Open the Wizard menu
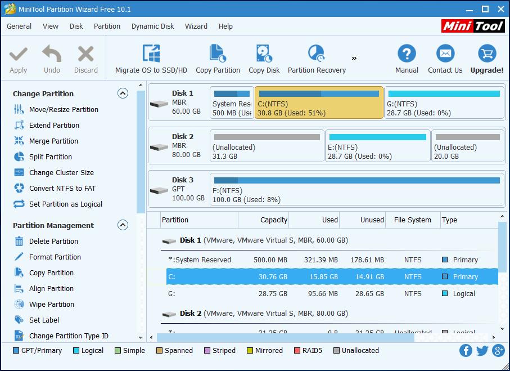The width and height of the screenshot is (510, 371). 196,26
